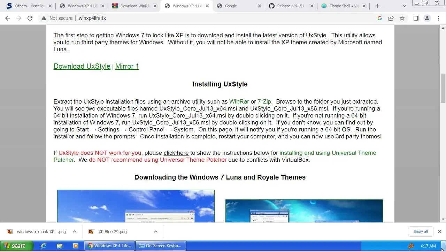Click the scrollbar down arrow
Image resolution: width=446 pixels, height=251 pixels.
(443, 219)
